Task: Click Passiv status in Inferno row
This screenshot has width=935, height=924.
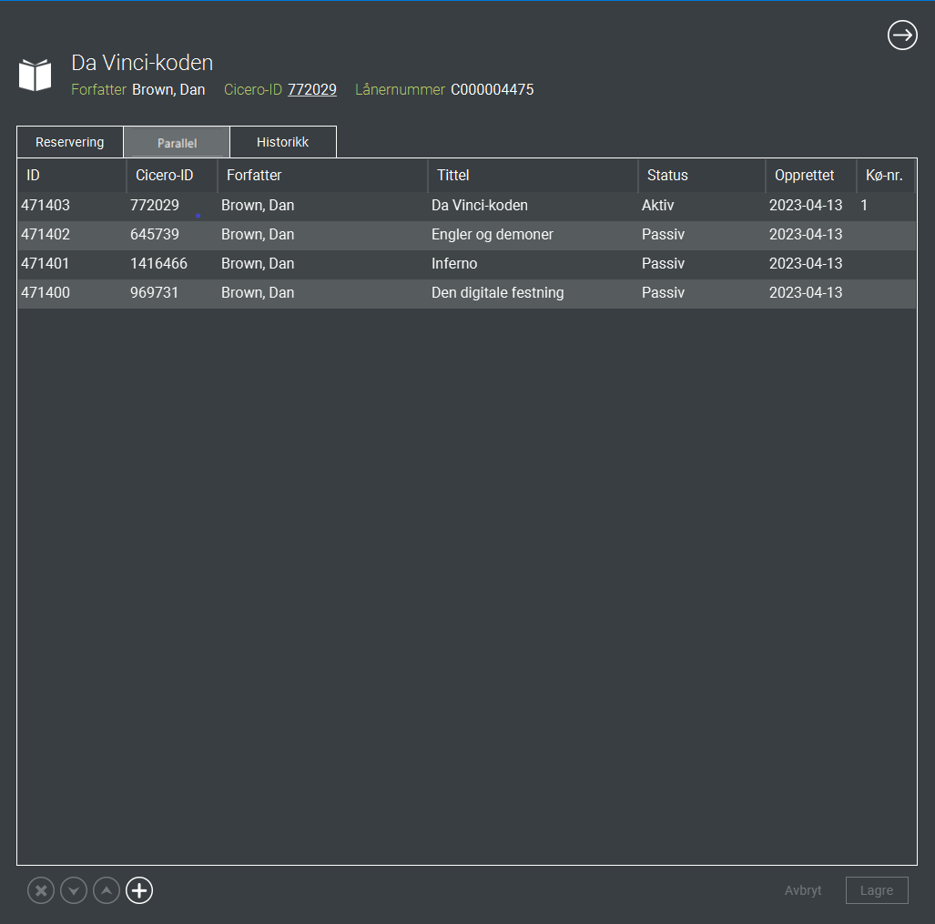Action: (x=663, y=263)
